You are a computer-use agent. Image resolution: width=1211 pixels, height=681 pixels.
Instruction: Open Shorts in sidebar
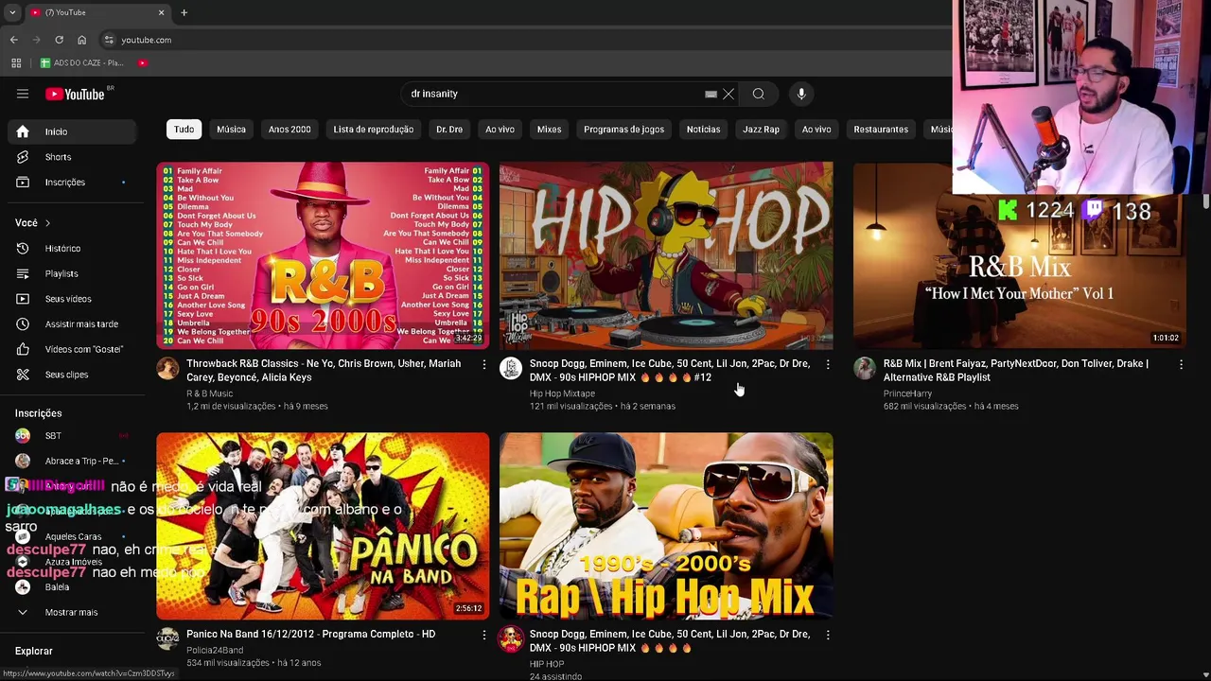click(x=71, y=157)
